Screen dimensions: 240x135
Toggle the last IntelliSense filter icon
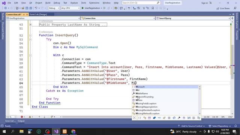(199, 118)
